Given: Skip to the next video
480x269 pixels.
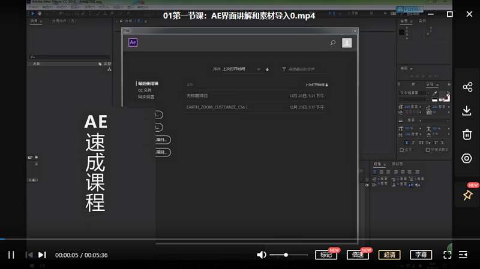Looking at the screenshot, I should coord(42,255).
